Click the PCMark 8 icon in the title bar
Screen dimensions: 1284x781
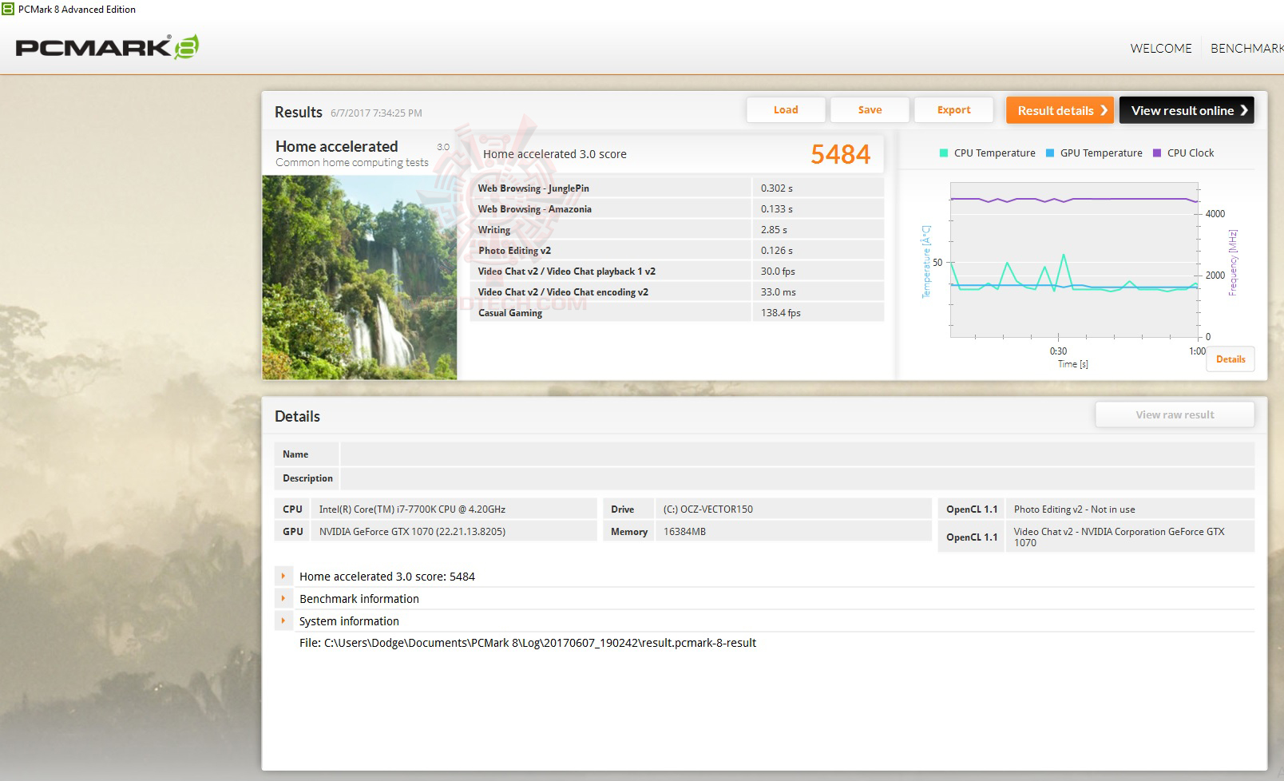pyautogui.click(x=8, y=9)
